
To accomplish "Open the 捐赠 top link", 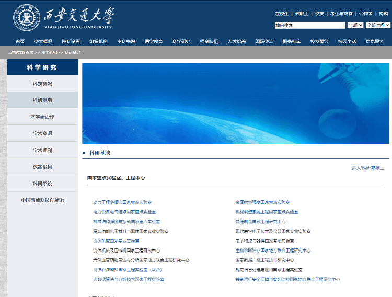I will pyautogui.click(x=383, y=14).
